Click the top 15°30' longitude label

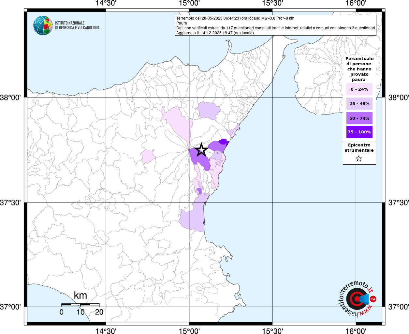coord(273,3)
